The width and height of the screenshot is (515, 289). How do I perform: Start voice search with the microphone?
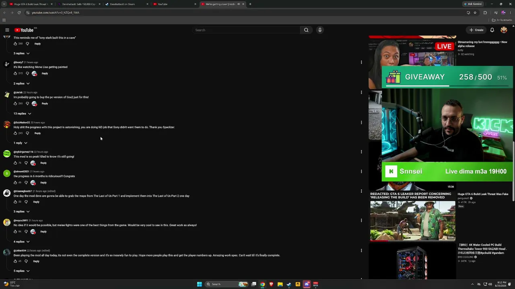(320, 30)
